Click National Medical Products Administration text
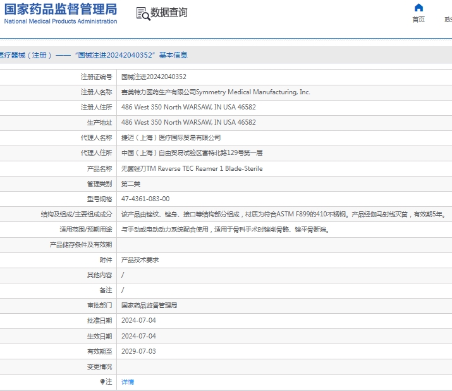452x391 pixels. 61,22
